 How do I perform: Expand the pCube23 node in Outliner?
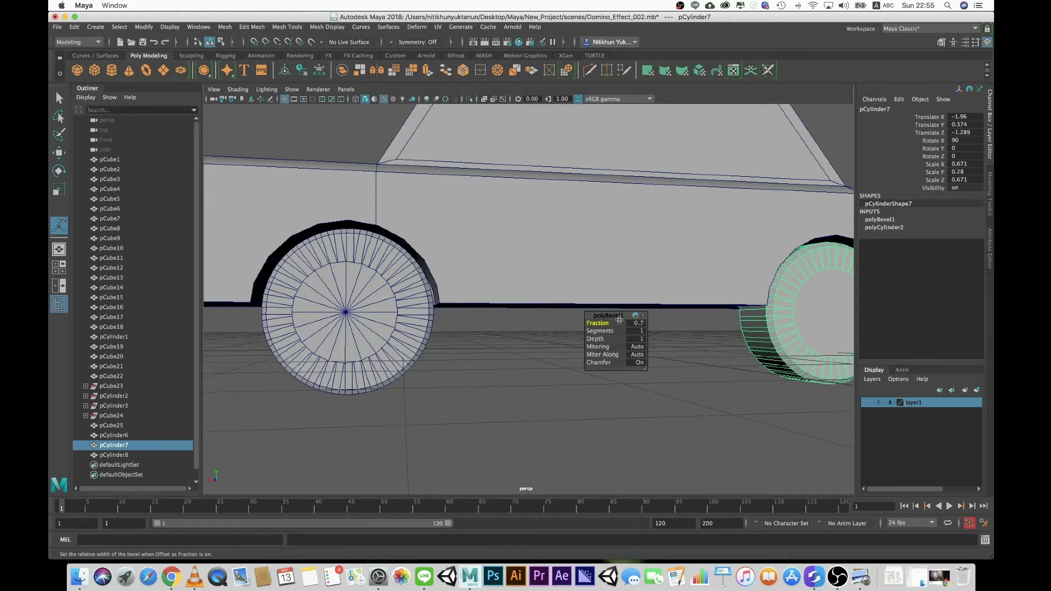click(x=85, y=386)
